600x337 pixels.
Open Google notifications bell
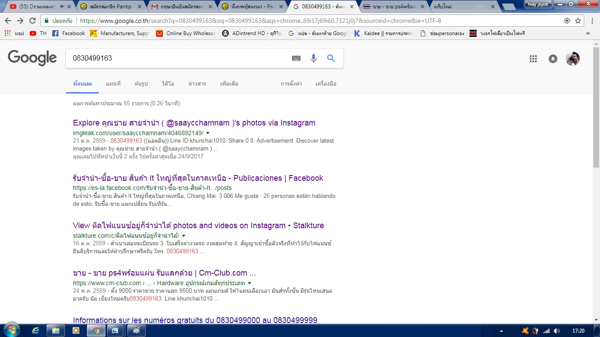[x=553, y=59]
